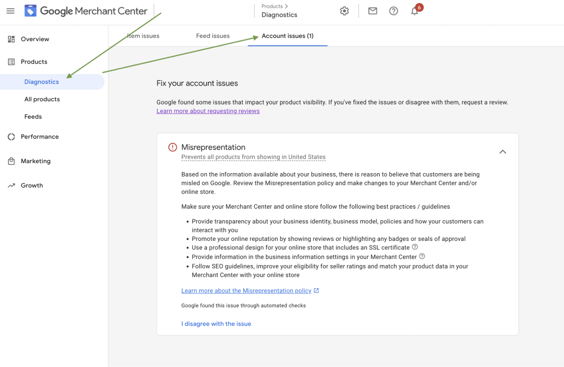This screenshot has height=367, width=564.
Task: Select the Performance section icon
Action: 11,137
